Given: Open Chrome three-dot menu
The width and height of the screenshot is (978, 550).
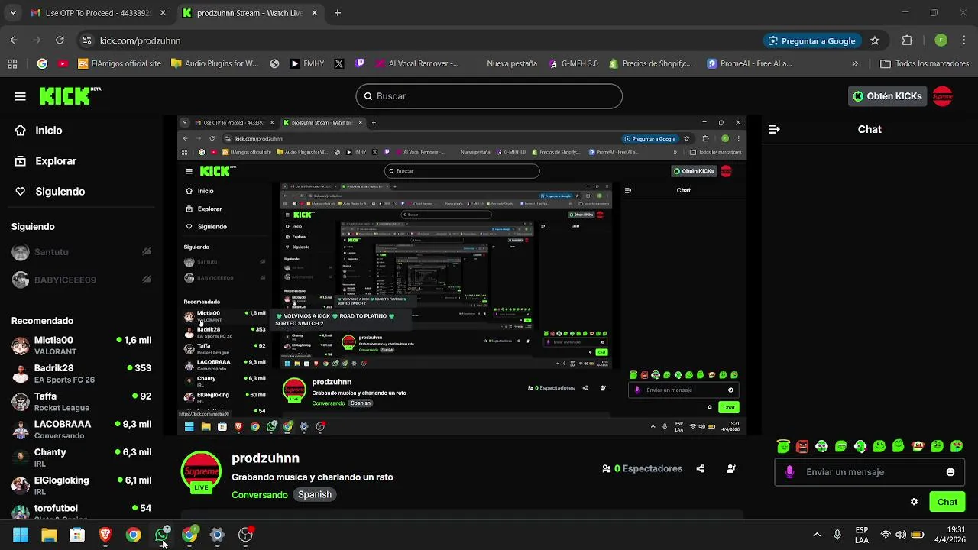Looking at the screenshot, I should [x=964, y=40].
